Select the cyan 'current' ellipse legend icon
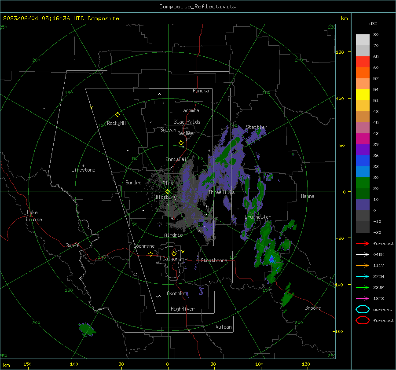396x370 pixels. pos(363,309)
